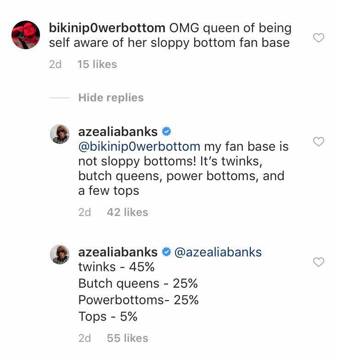Click the 2d timestamp beside 55 likes
338x358 pixels.
click(x=84, y=338)
